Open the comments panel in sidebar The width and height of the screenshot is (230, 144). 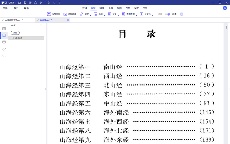(4, 42)
